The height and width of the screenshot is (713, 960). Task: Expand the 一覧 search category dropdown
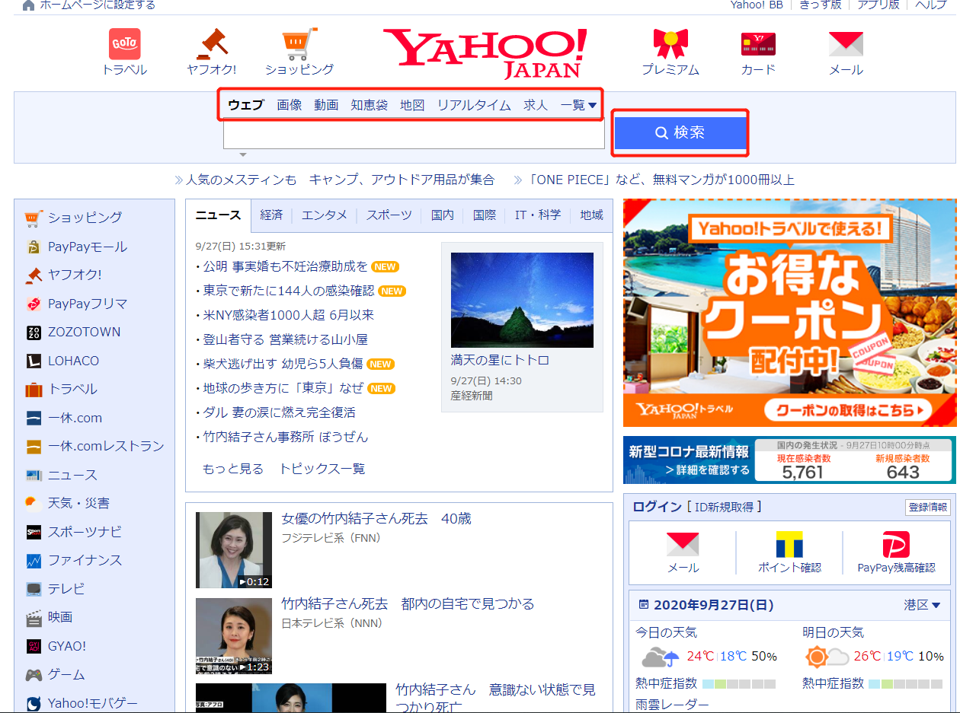(578, 105)
